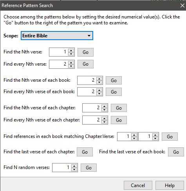Run Find the Nth verse of each chapter
Viewport: 186px width, 191px height.
click(119, 108)
